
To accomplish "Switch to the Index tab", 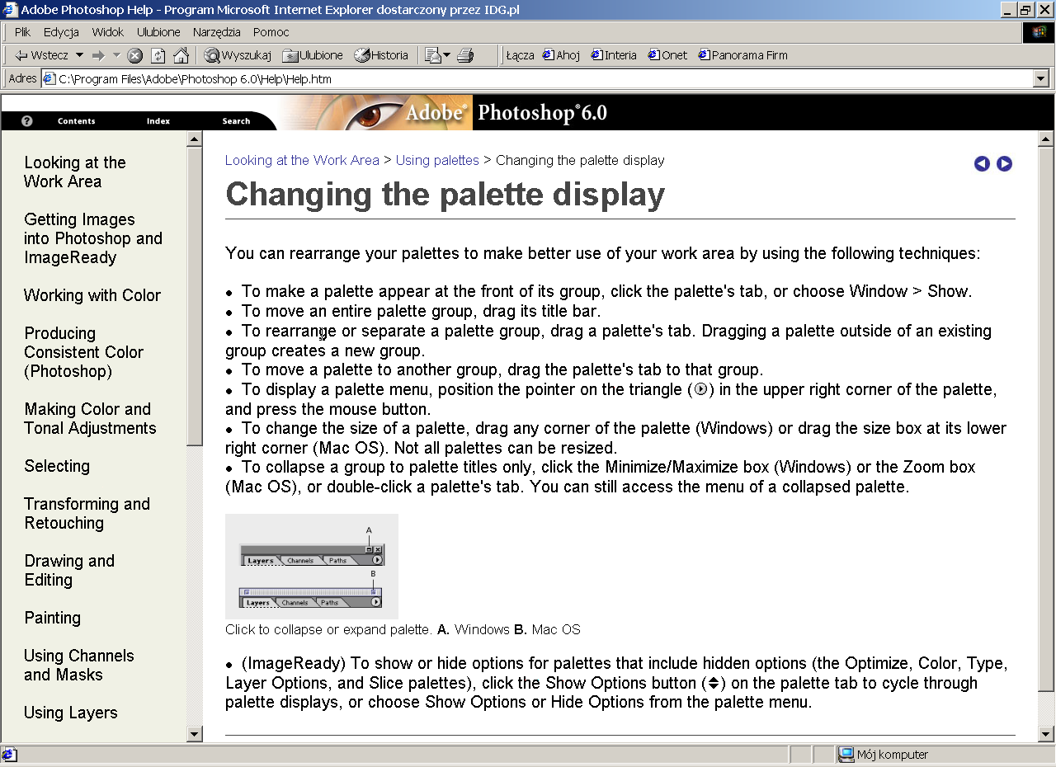I will (x=158, y=121).
